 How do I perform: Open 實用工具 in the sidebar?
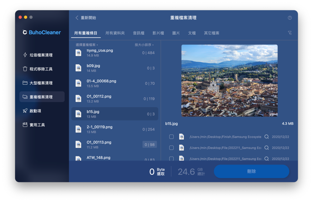click(42, 125)
